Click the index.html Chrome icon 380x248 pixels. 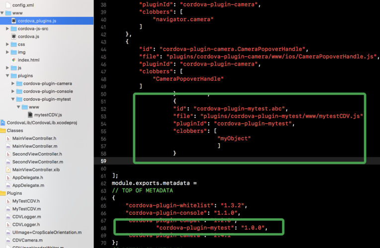[13, 60]
